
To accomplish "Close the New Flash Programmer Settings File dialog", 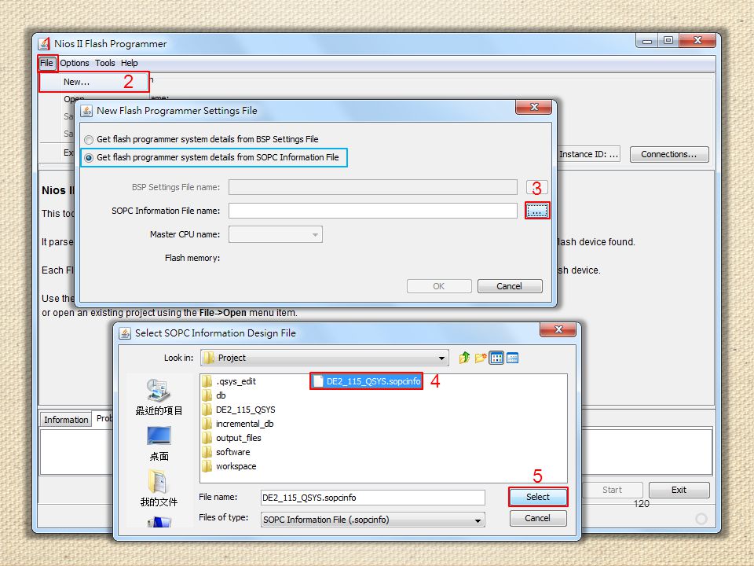I will point(534,107).
